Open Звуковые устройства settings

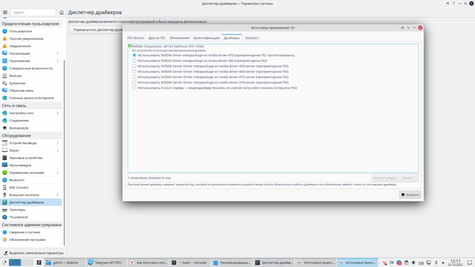[31, 158]
